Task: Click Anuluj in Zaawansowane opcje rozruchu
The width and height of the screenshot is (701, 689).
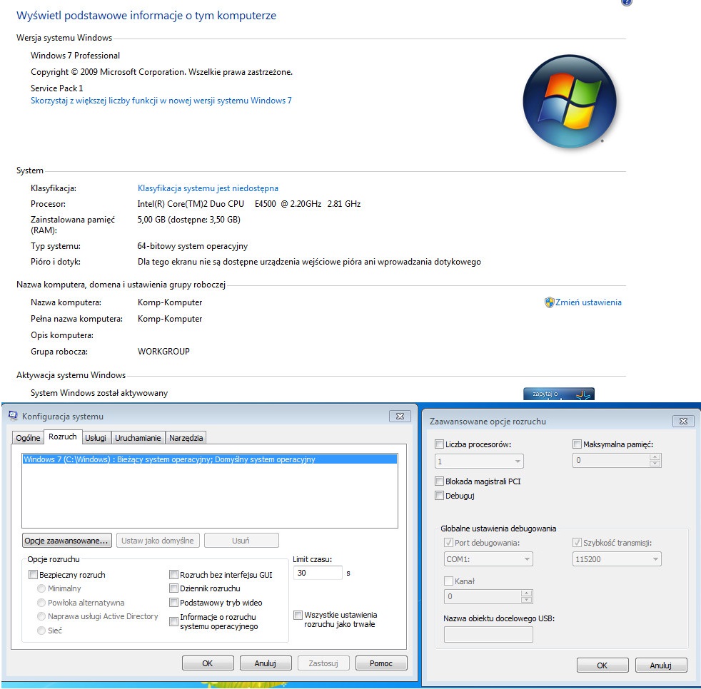Action: coord(661,665)
